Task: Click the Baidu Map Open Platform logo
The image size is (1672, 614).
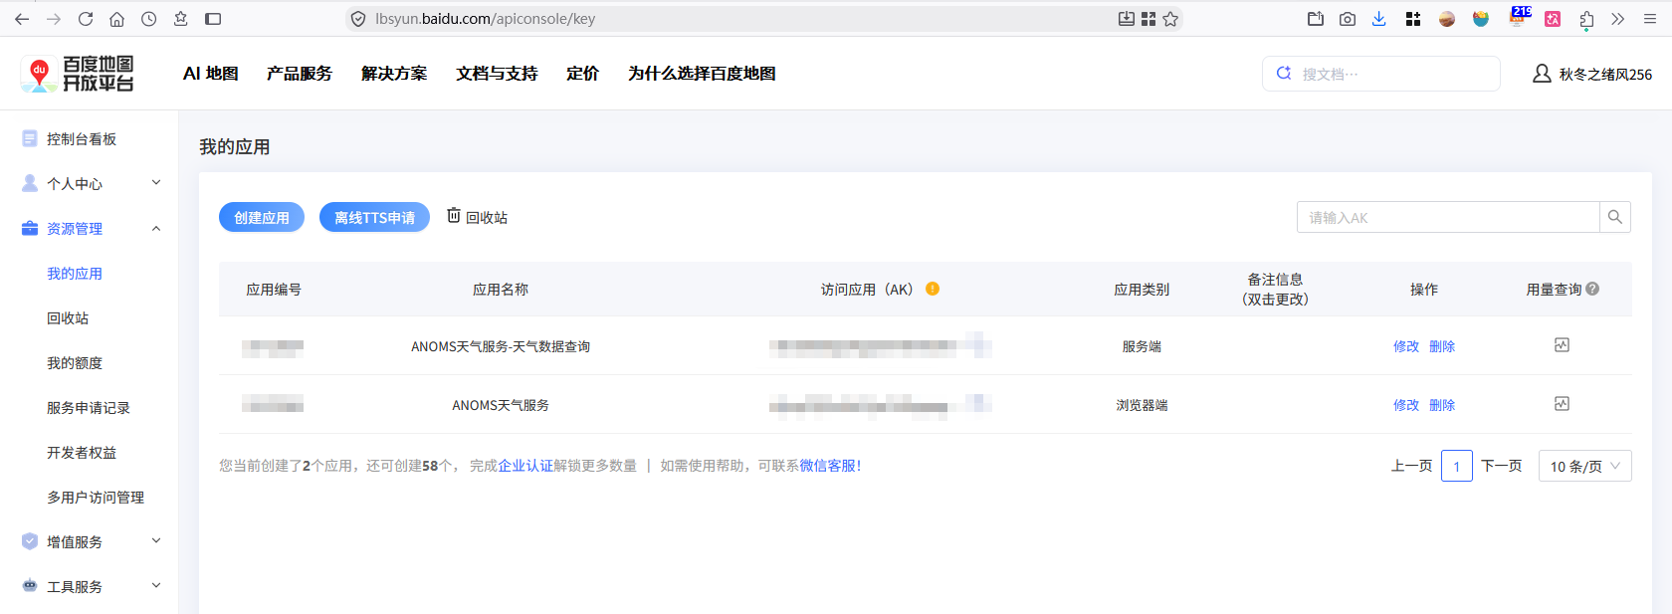Action: coord(78,74)
